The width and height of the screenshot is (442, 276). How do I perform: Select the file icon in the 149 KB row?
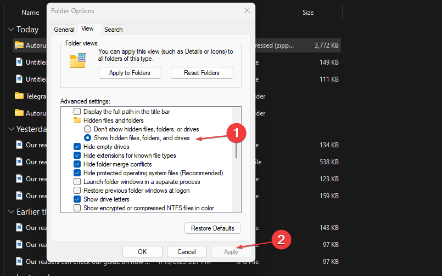[x=19, y=62]
